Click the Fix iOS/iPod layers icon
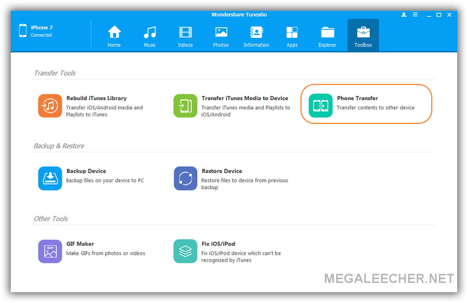Image resolution: width=468 pixels, height=303 pixels. [185, 251]
